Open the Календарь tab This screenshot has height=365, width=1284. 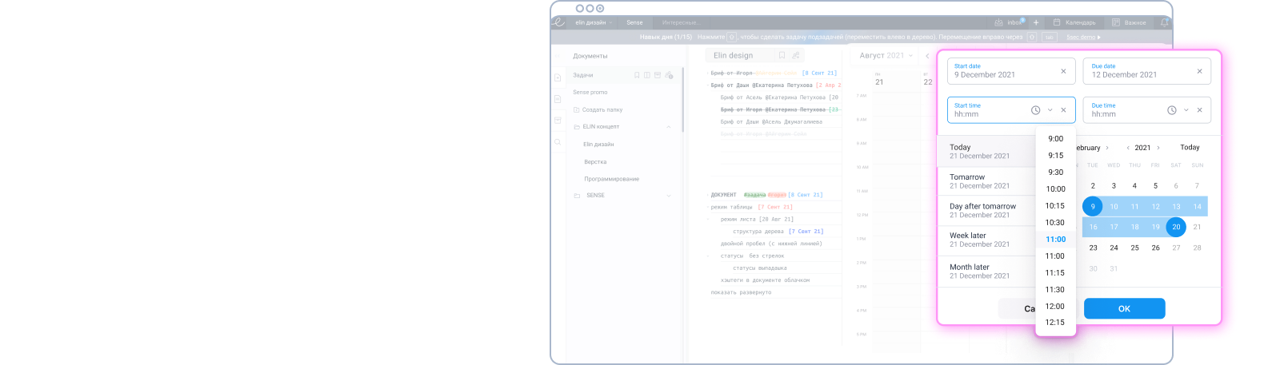(1074, 22)
